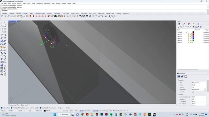
Task: Click the layer tools hammer icon
Action: (x=198, y=27)
